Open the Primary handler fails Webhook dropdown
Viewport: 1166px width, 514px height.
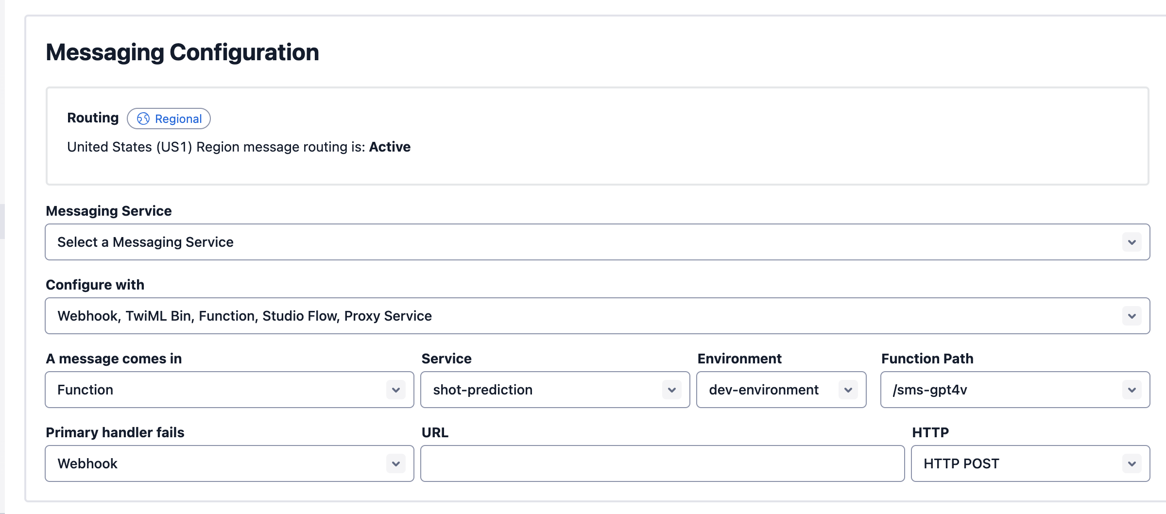(x=219, y=463)
